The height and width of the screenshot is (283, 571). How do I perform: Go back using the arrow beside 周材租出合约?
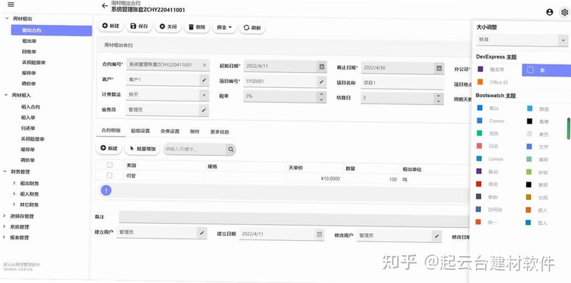105,6
